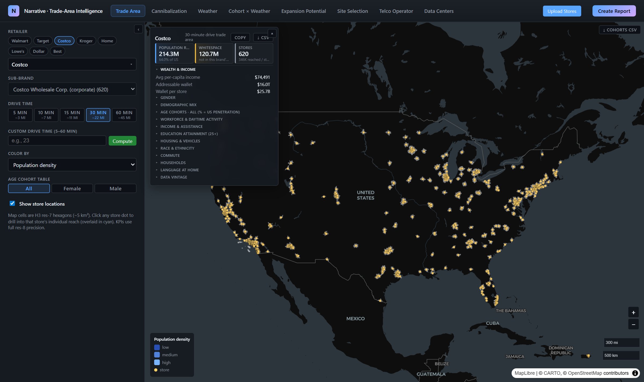Collapse the Wealth & Income section
The width and height of the screenshot is (644, 382).
(178, 69)
